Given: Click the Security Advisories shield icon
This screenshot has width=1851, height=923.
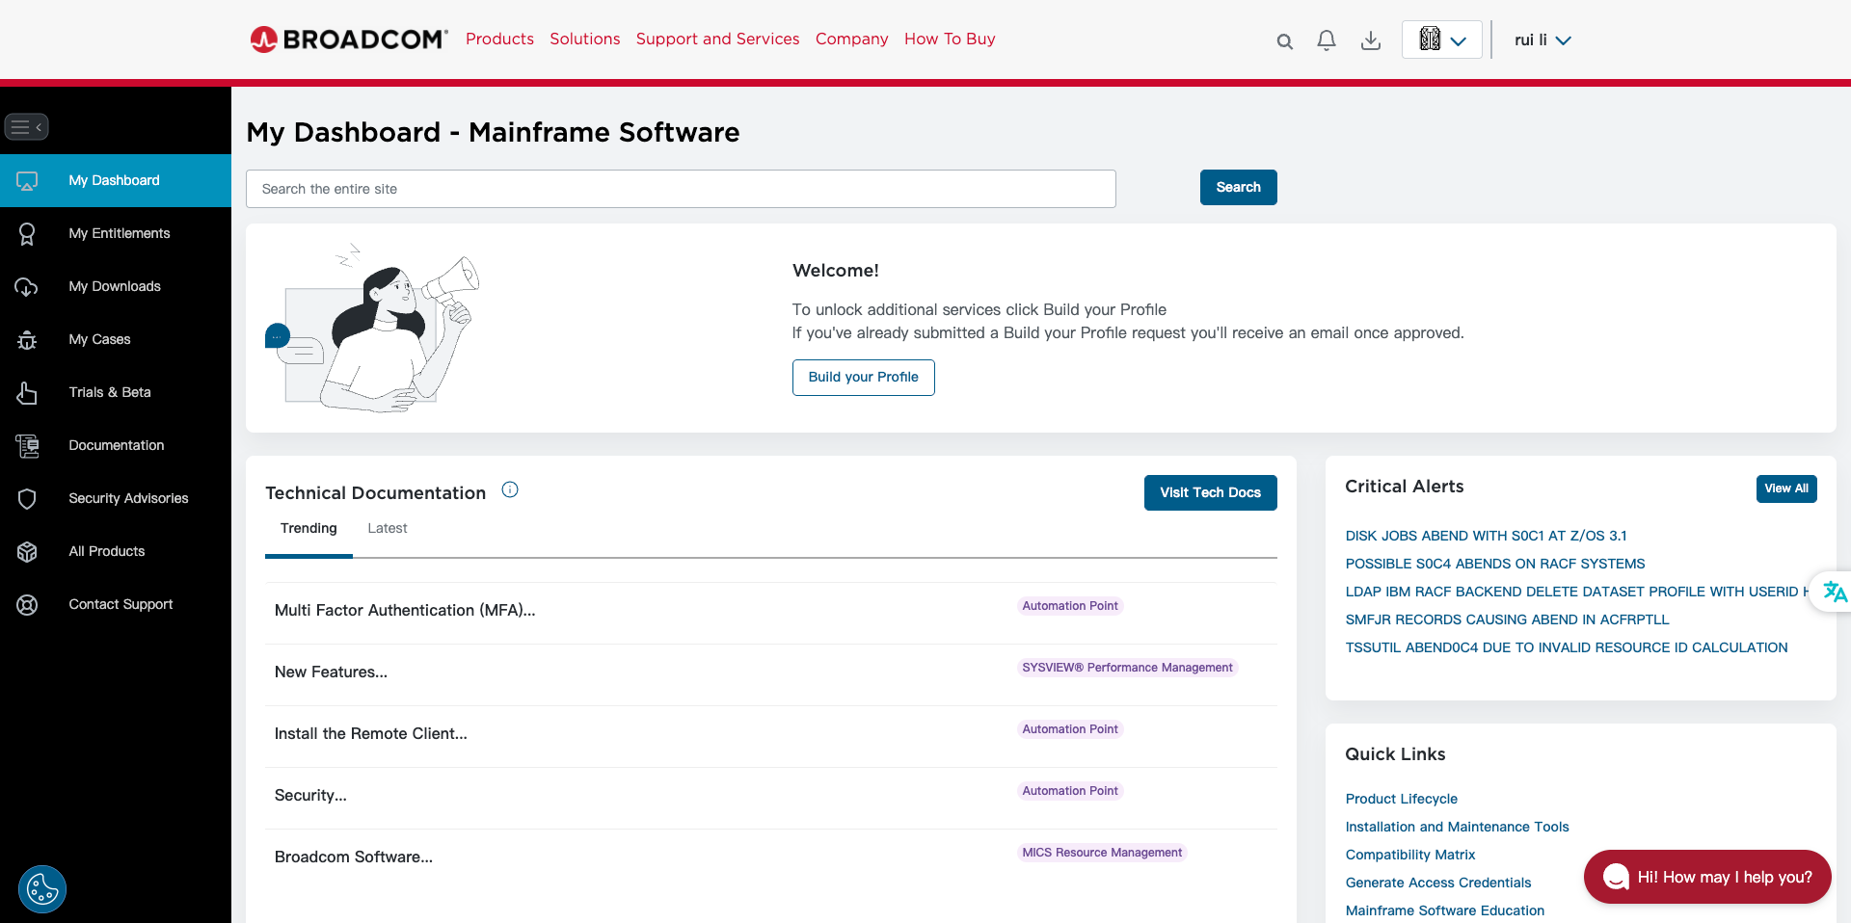Looking at the screenshot, I should [27, 499].
